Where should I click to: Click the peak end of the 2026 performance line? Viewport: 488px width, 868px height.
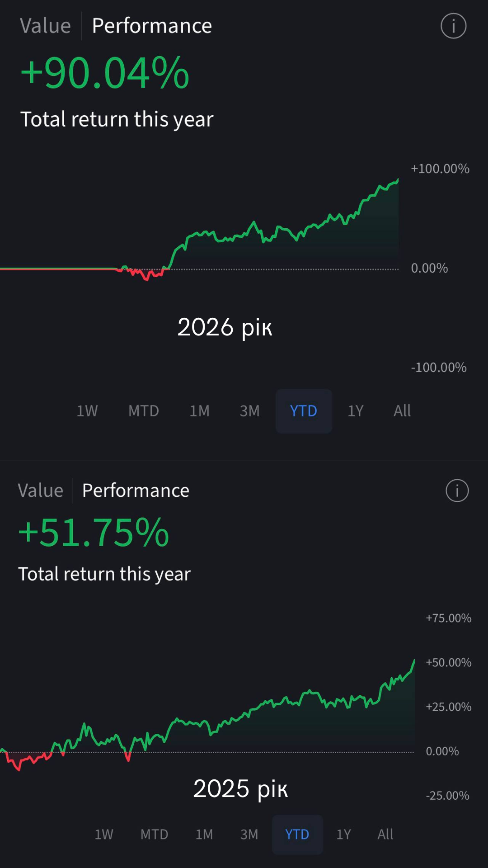(398, 180)
